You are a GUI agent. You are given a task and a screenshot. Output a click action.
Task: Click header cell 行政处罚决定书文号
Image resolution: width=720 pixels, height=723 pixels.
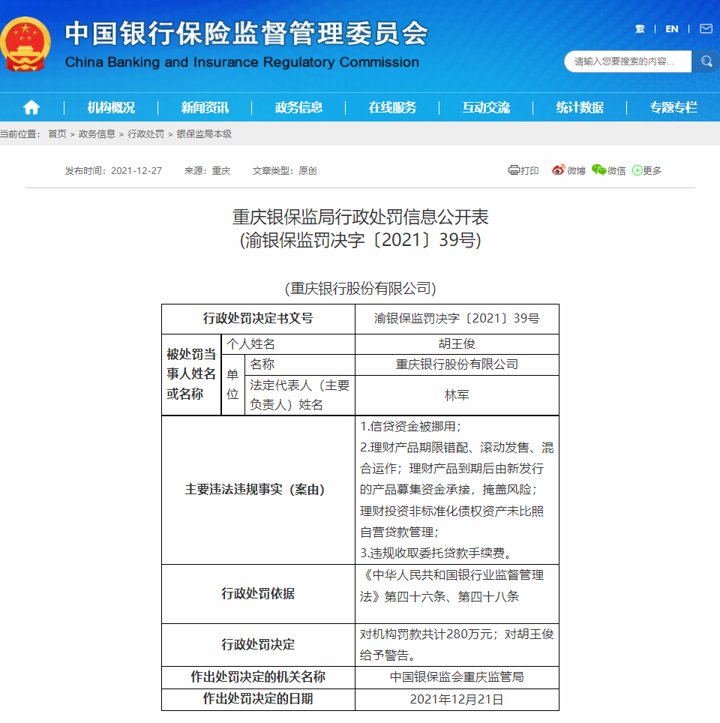(x=258, y=318)
